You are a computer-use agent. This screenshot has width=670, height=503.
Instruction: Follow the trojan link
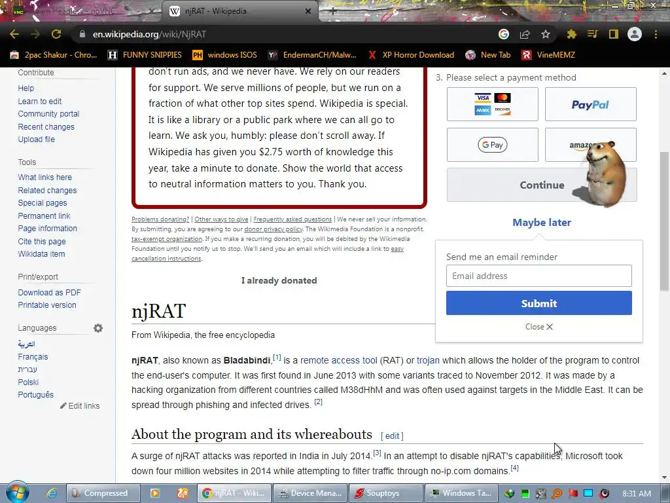point(428,360)
